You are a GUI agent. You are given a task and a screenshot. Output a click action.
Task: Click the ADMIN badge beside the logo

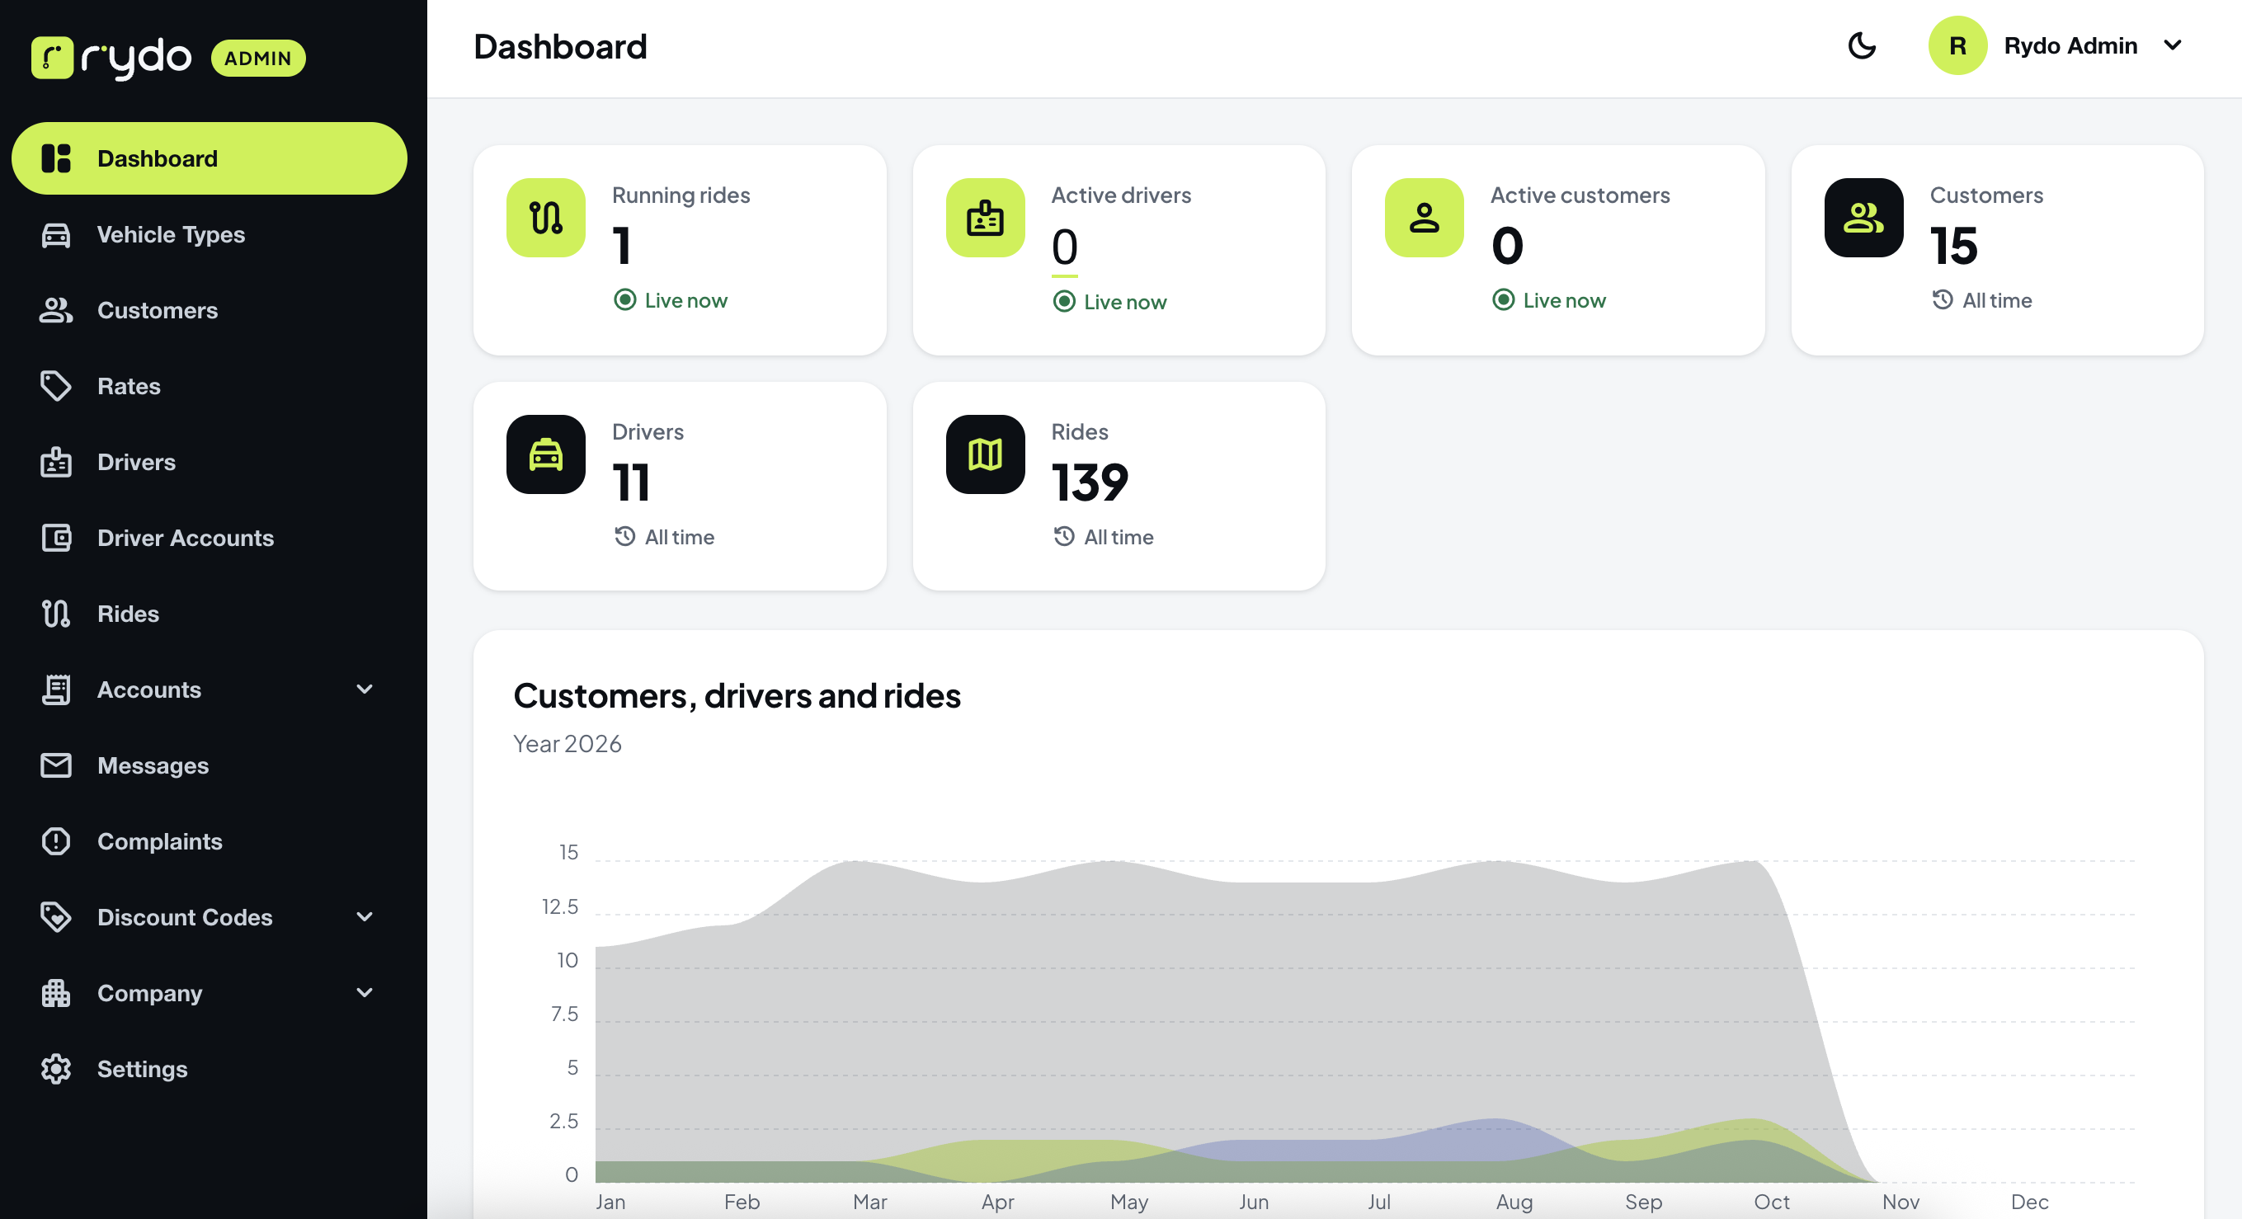click(257, 59)
